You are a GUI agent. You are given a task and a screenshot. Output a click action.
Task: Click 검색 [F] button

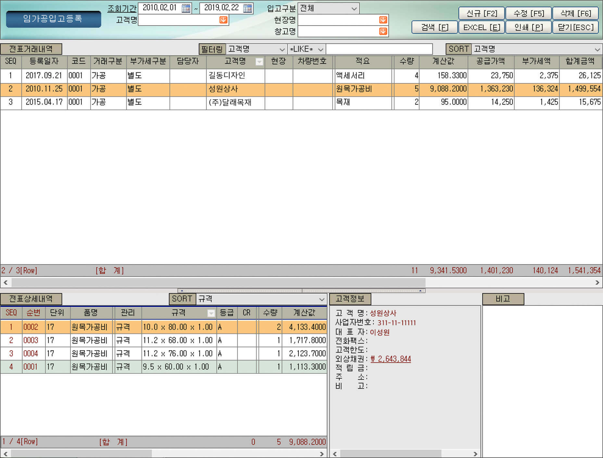click(x=434, y=27)
